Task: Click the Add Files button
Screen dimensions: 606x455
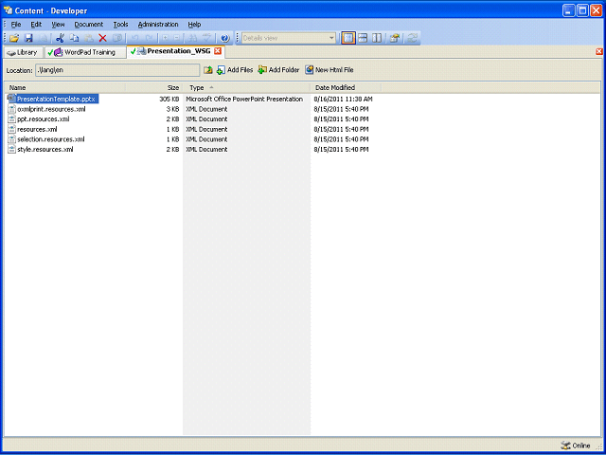Action: (235, 70)
